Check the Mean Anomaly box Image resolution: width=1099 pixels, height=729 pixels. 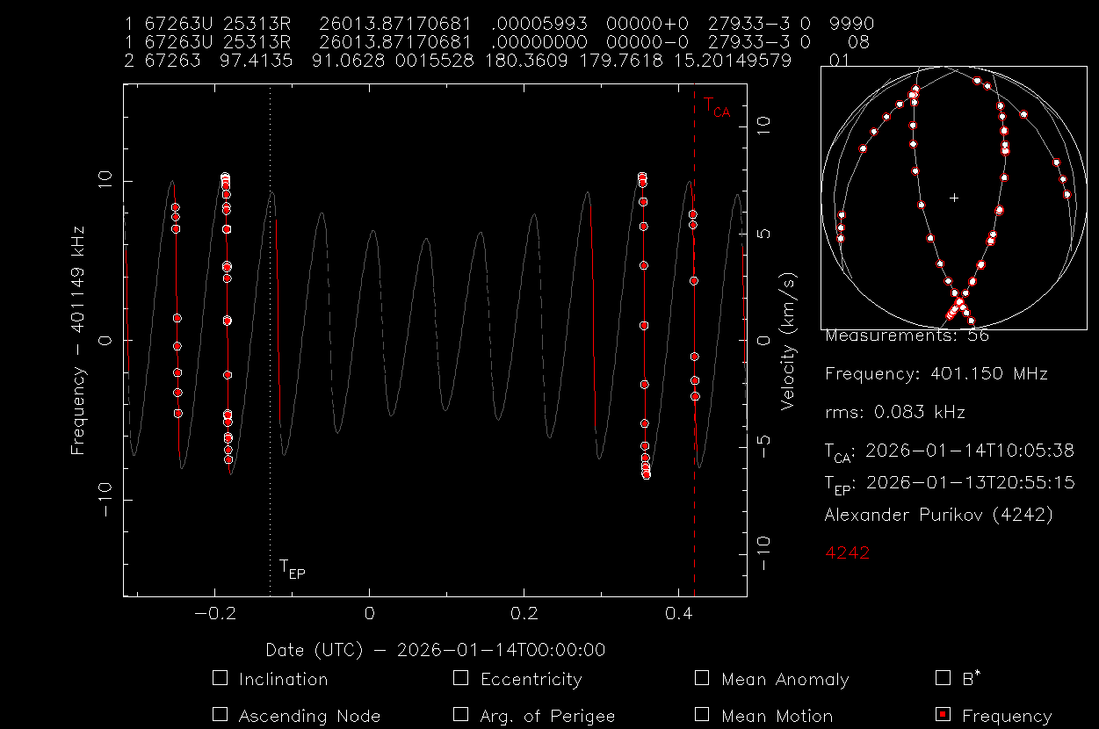(x=701, y=678)
